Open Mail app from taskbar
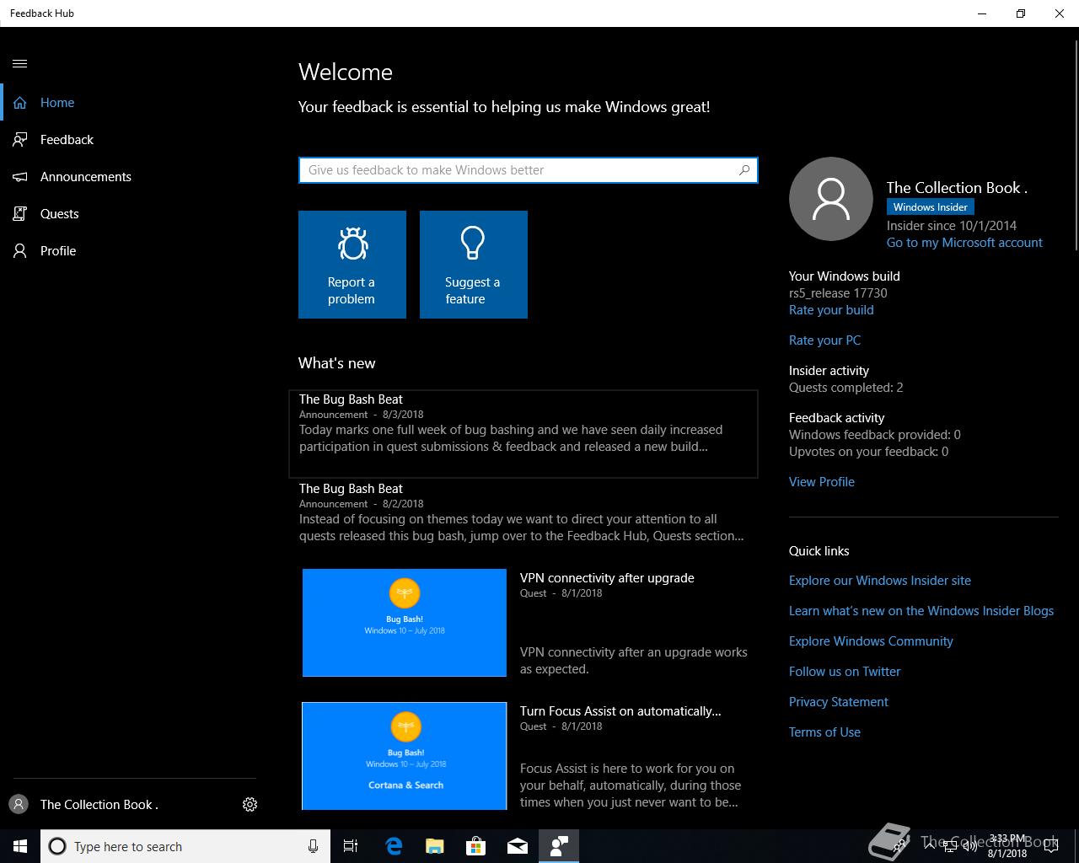 518,846
